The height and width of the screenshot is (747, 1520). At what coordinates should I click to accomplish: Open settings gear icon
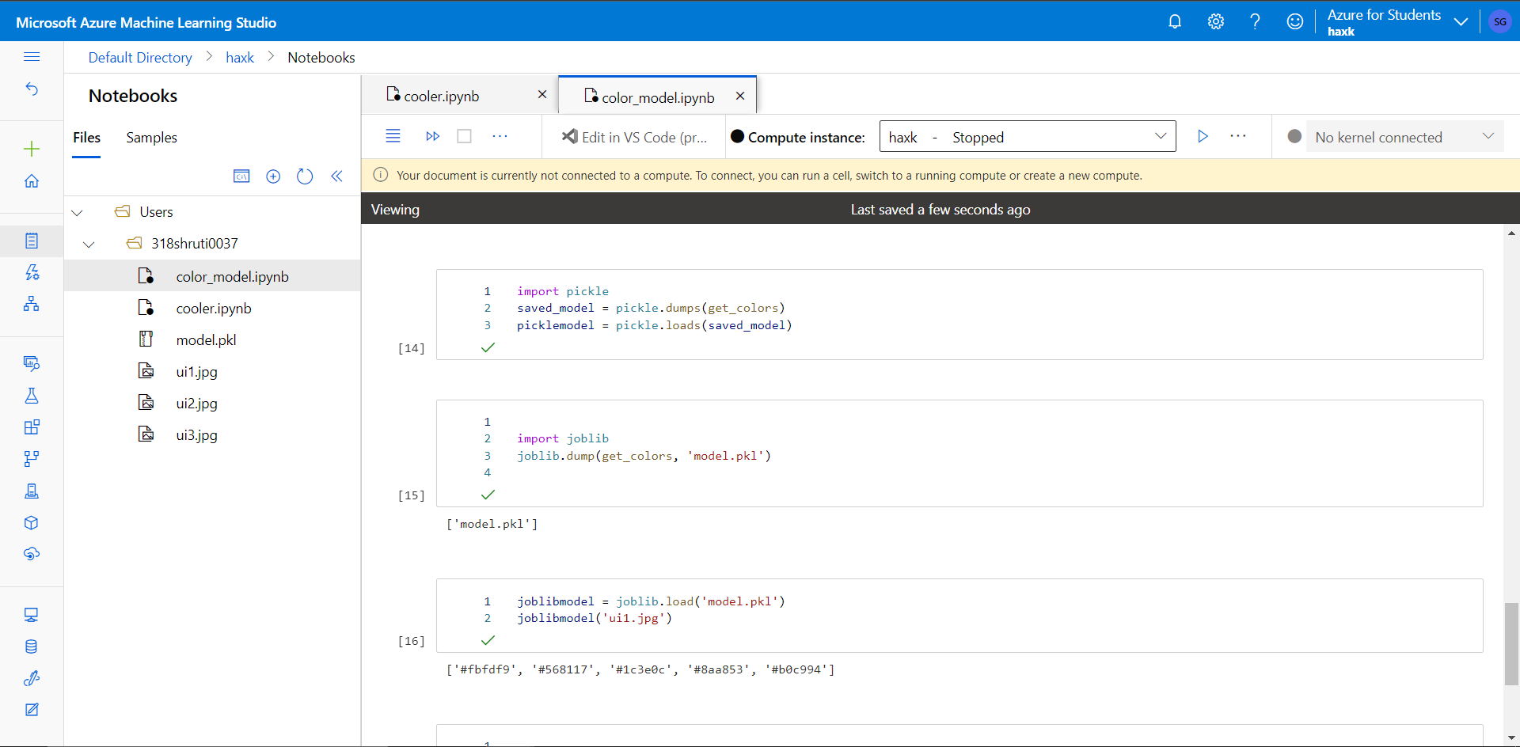[1216, 21]
